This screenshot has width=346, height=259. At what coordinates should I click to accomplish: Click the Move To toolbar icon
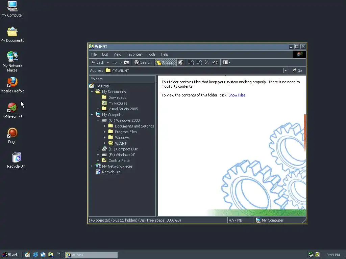(191, 62)
